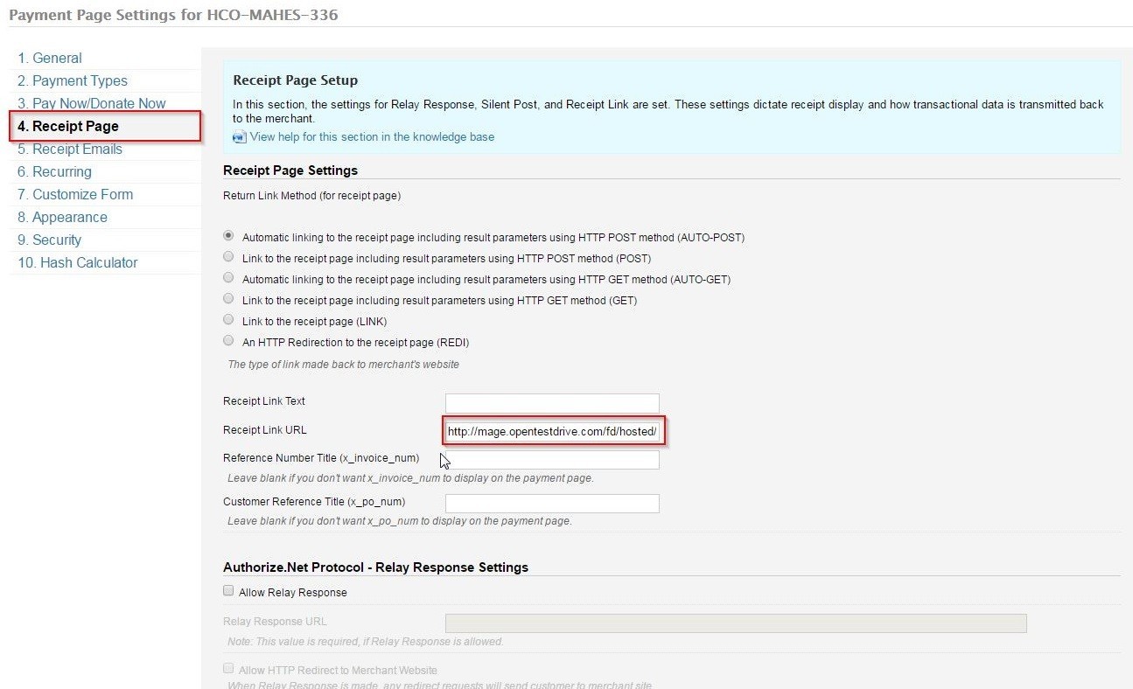The image size is (1133, 689).
Task: Click inside the Receipt Link Text field
Action: click(x=552, y=403)
